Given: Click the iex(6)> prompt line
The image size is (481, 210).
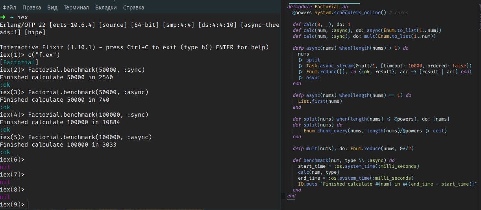Looking at the screenshot, I should (x=12, y=160).
